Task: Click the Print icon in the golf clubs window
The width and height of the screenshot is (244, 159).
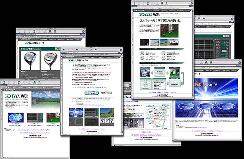Action: pyautogui.click(x=50, y=31)
